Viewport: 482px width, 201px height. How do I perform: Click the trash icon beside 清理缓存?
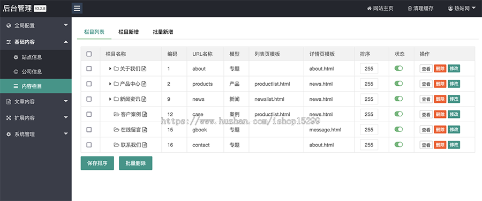pyautogui.click(x=410, y=9)
